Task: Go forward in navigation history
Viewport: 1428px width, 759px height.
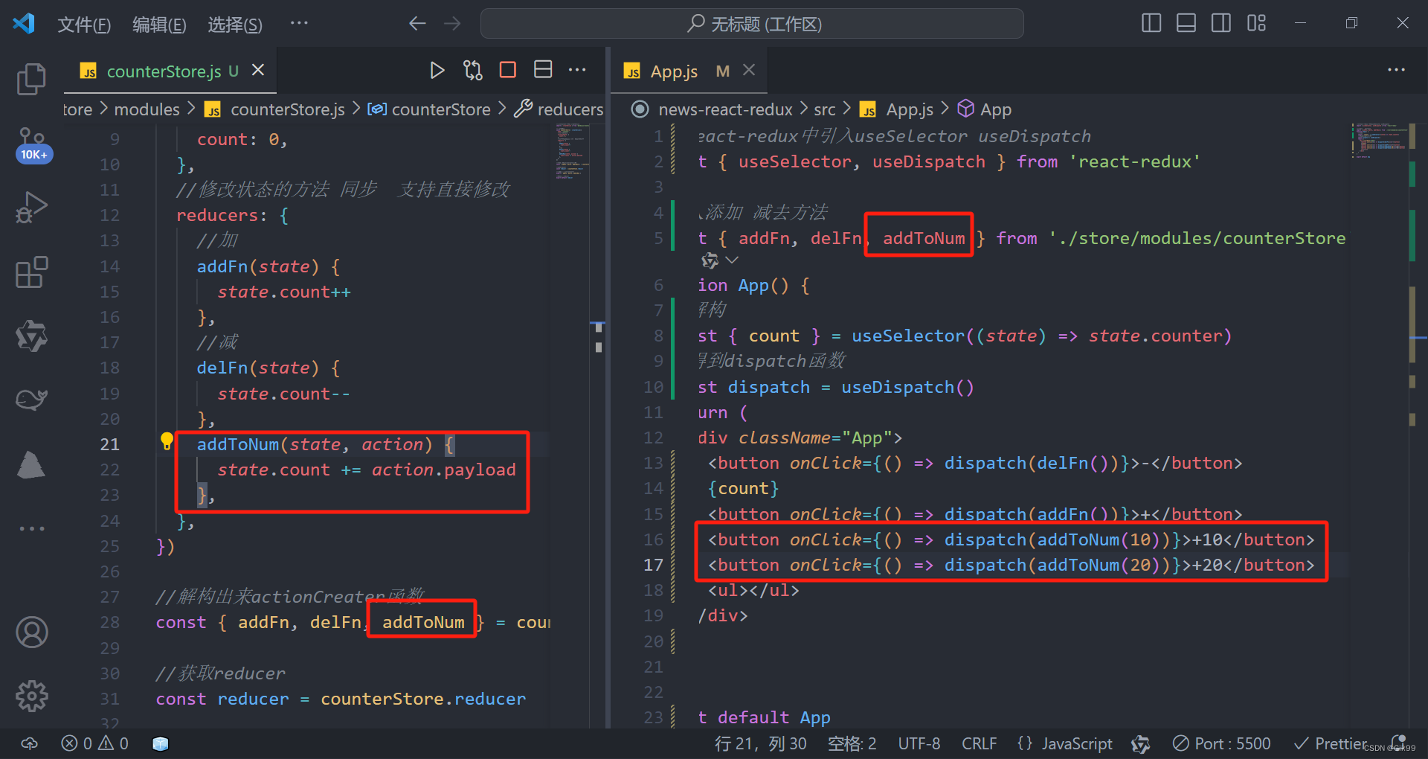Action: (451, 24)
